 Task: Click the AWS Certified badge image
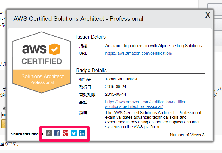tap(41, 62)
